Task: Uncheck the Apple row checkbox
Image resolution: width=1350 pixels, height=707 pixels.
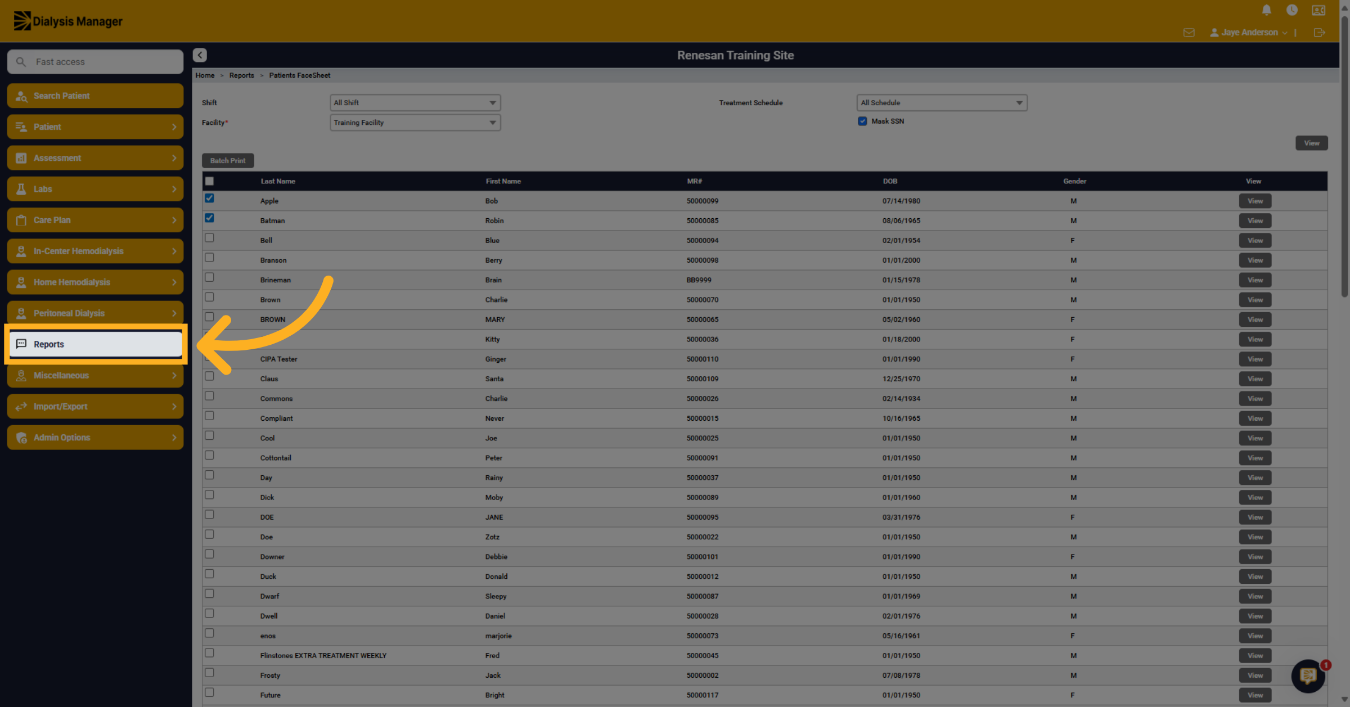Action: pos(209,198)
